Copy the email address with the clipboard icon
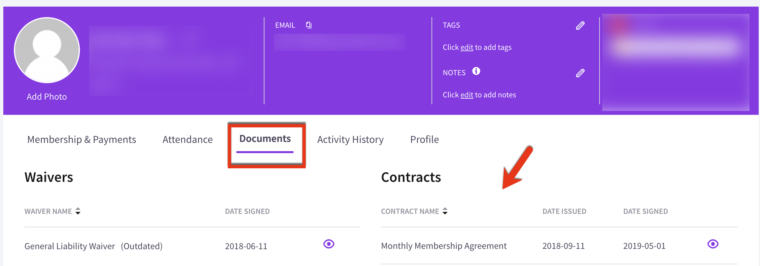The image size is (760, 266). pos(309,25)
